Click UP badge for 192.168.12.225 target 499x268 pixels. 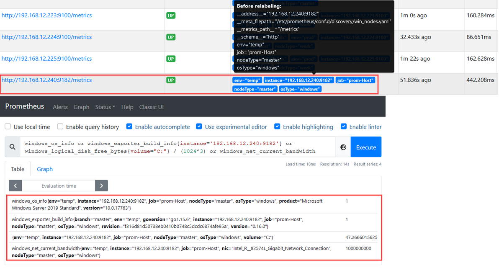[x=171, y=59]
